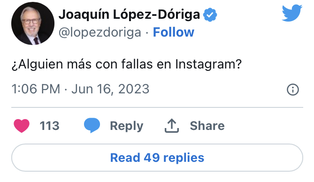The height and width of the screenshot is (182, 314).
Task: Open the Twitter info circle icon
Action: click(293, 89)
